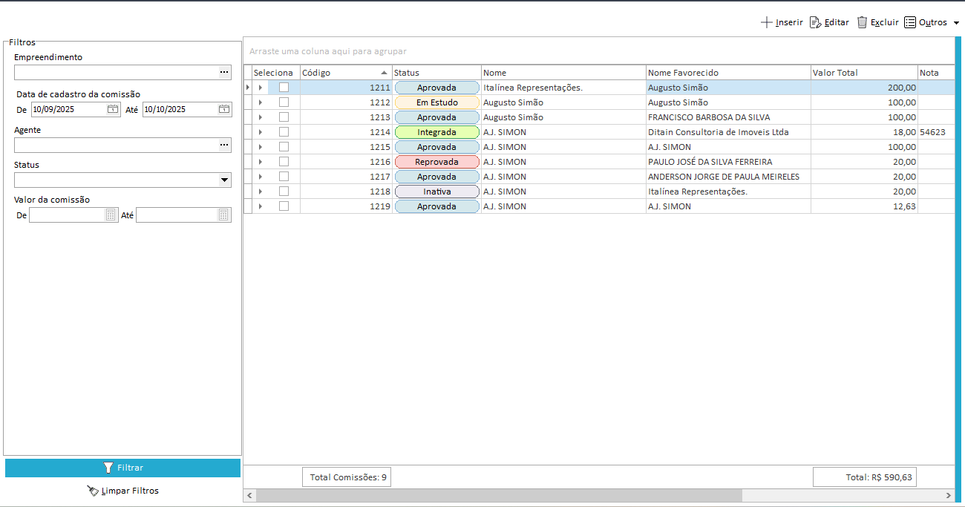
Task: Open the calculator for Valor De field
Action: pos(111,215)
